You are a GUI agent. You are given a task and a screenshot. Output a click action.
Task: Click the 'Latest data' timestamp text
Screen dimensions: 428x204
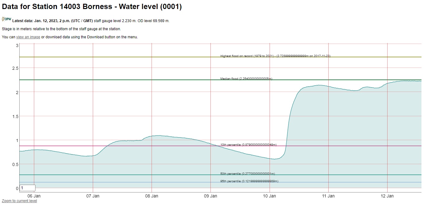52,21
